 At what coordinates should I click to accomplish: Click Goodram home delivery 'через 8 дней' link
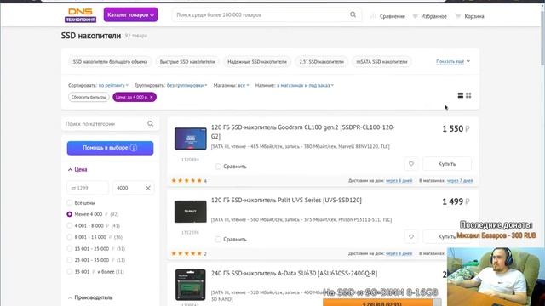point(399,181)
